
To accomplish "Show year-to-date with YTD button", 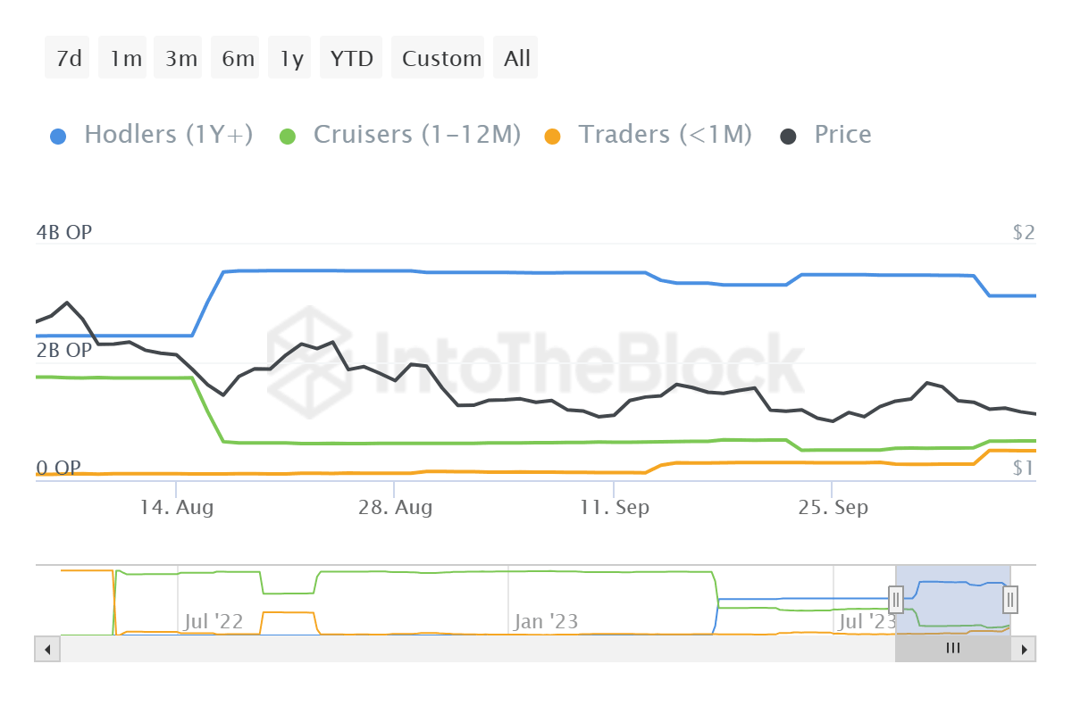I will click(x=351, y=59).
